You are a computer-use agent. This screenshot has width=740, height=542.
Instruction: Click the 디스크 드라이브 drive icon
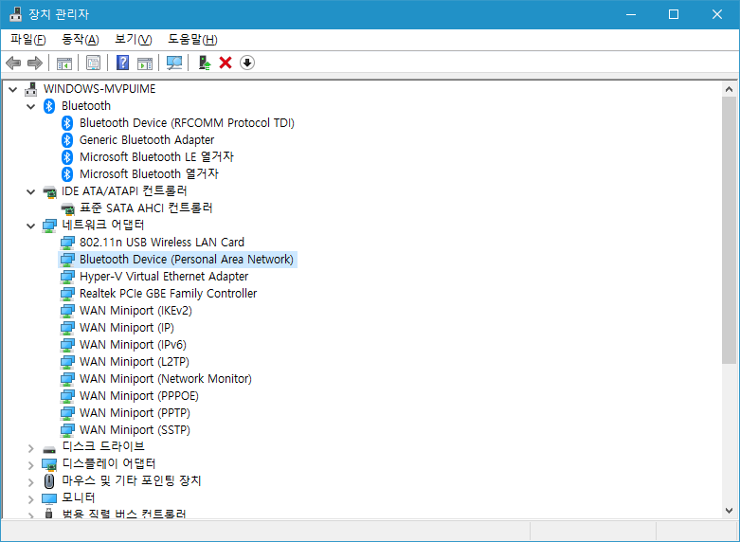tap(49, 449)
